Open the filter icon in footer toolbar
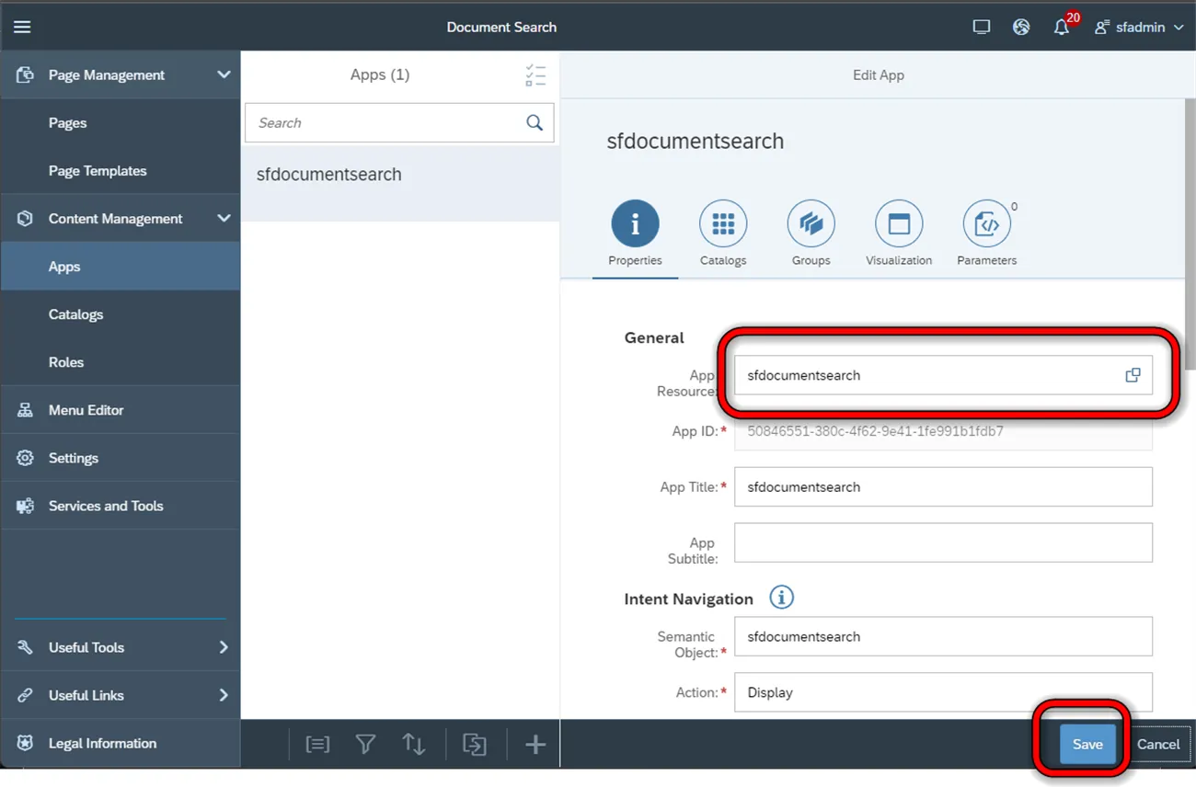The height and width of the screenshot is (787, 1196). pyautogui.click(x=365, y=744)
